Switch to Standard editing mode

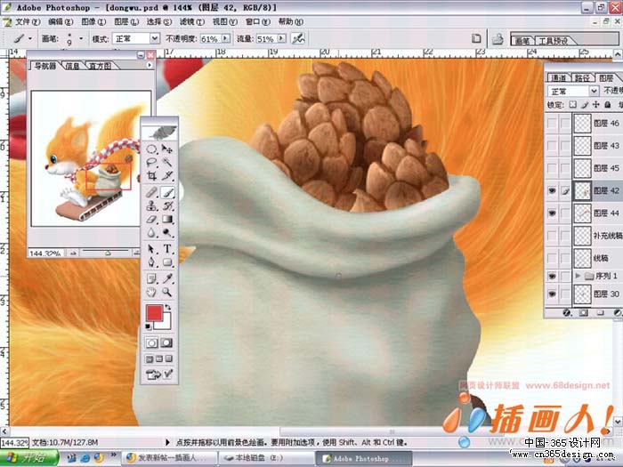(x=151, y=342)
